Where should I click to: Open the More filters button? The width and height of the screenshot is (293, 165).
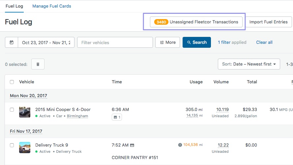coord(167,42)
